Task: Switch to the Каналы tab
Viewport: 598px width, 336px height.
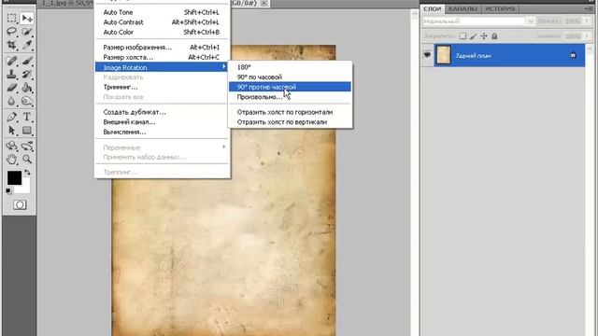Action: pyautogui.click(x=463, y=8)
